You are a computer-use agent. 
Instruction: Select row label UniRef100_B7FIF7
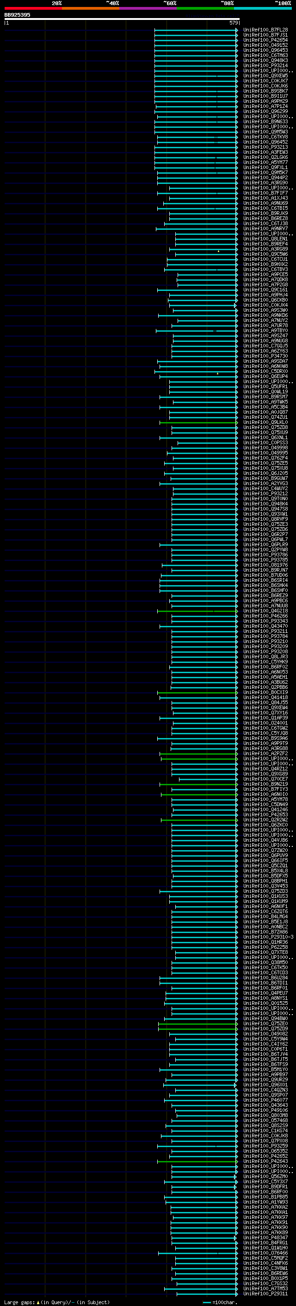click(x=265, y=193)
